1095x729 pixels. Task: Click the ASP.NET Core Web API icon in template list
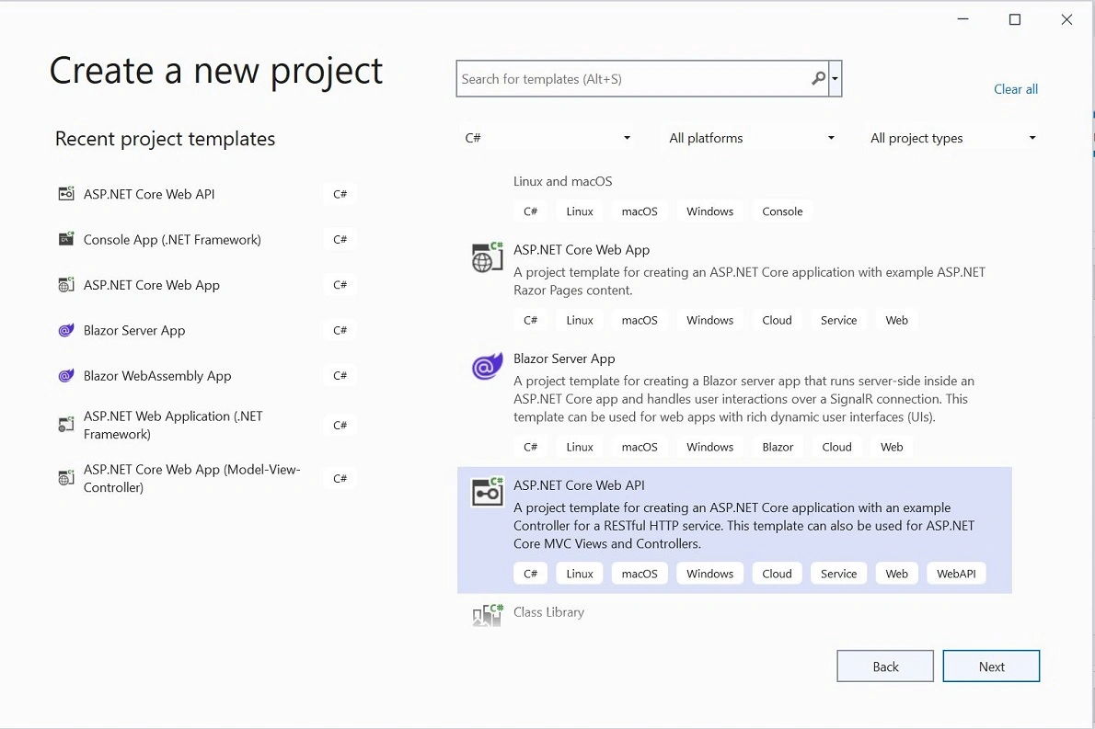[487, 492]
